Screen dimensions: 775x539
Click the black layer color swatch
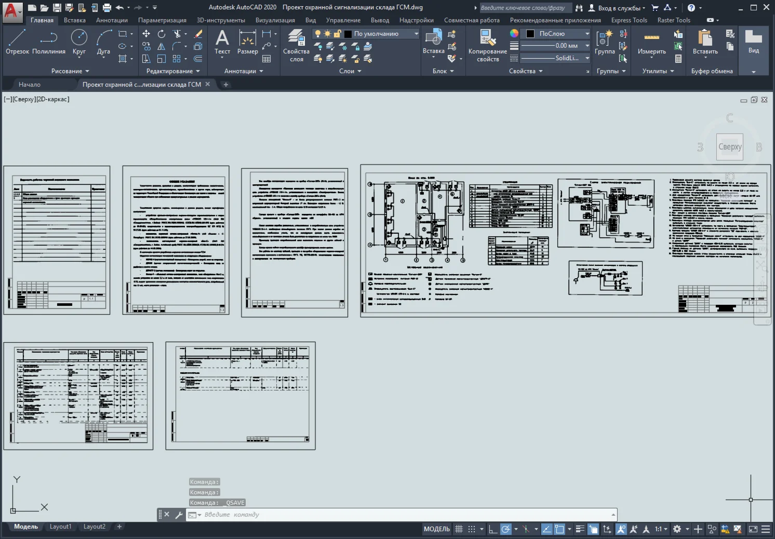point(348,34)
